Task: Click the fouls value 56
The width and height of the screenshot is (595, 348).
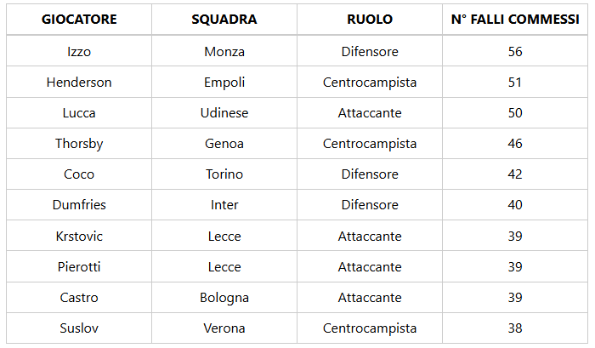Action: [515, 52]
